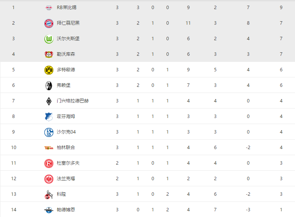Select rank 14 row number
Viewport: 295px width, 217px height.
click(14, 209)
